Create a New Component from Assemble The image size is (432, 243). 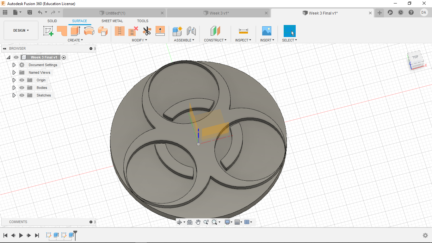177,31
